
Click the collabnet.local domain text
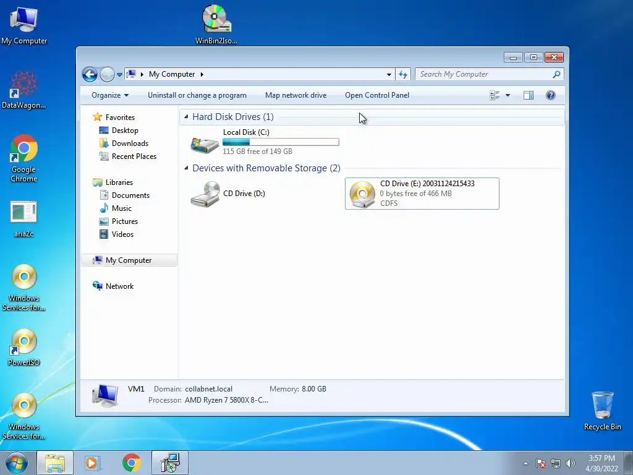[209, 389]
